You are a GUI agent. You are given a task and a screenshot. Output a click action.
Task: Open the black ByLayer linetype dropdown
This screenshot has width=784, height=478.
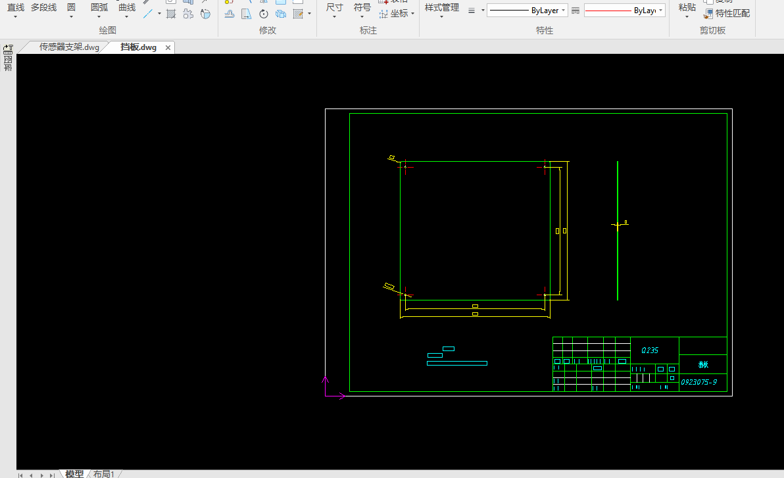pyautogui.click(x=527, y=11)
